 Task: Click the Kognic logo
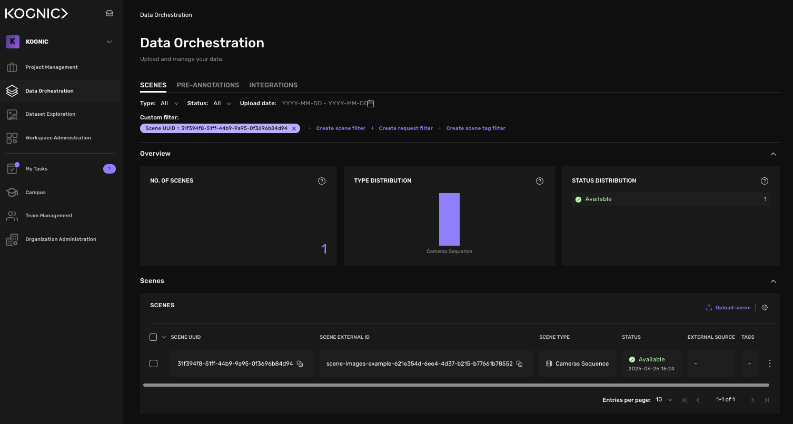[x=36, y=14]
